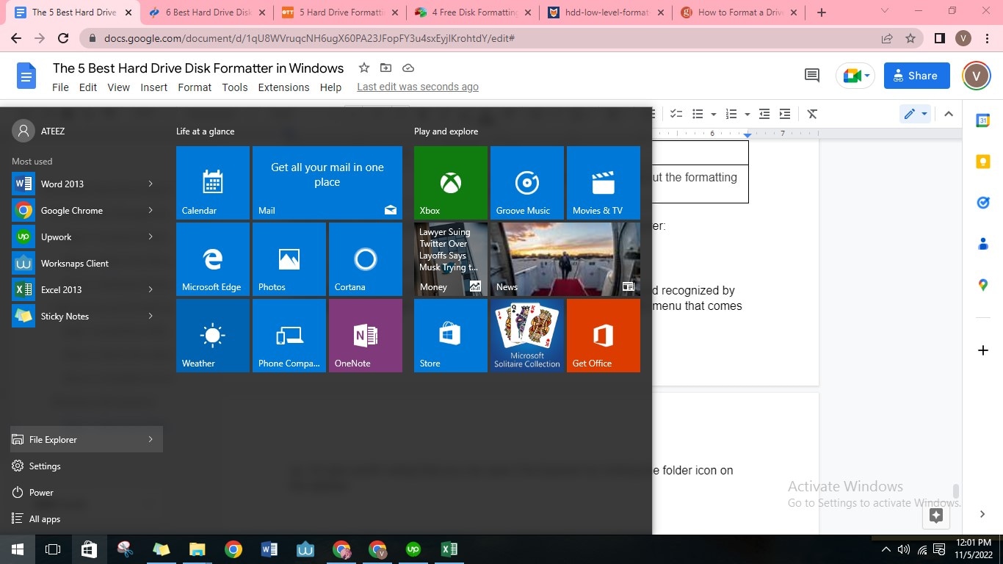Click the Task View taskbar button
The height and width of the screenshot is (564, 1003).
[x=53, y=549]
